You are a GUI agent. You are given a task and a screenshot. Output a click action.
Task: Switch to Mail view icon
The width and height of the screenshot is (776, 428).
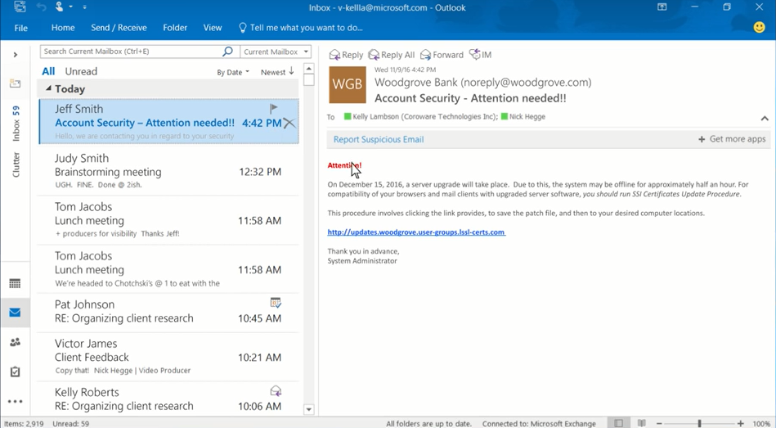pyautogui.click(x=15, y=313)
